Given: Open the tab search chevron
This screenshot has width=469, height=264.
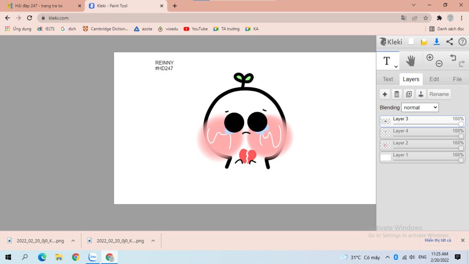Looking at the screenshot, I should pos(414,5).
